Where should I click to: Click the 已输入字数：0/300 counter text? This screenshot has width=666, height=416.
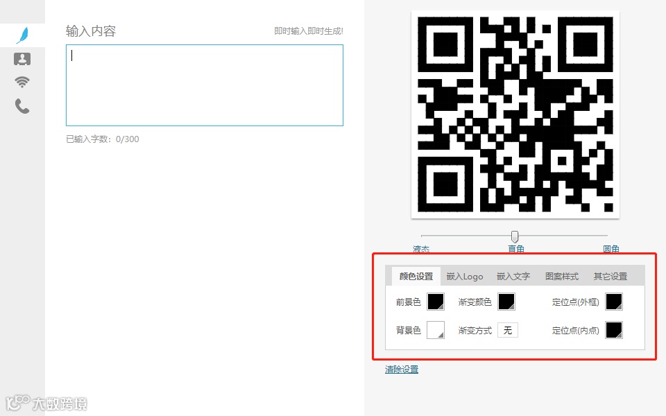click(x=103, y=139)
